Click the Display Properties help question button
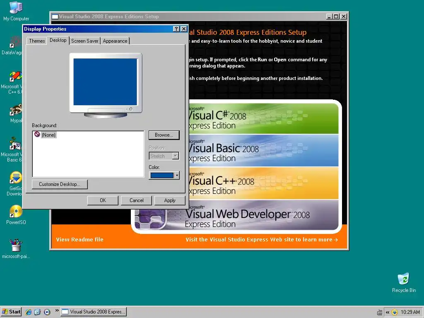424x318 pixels. click(176, 29)
